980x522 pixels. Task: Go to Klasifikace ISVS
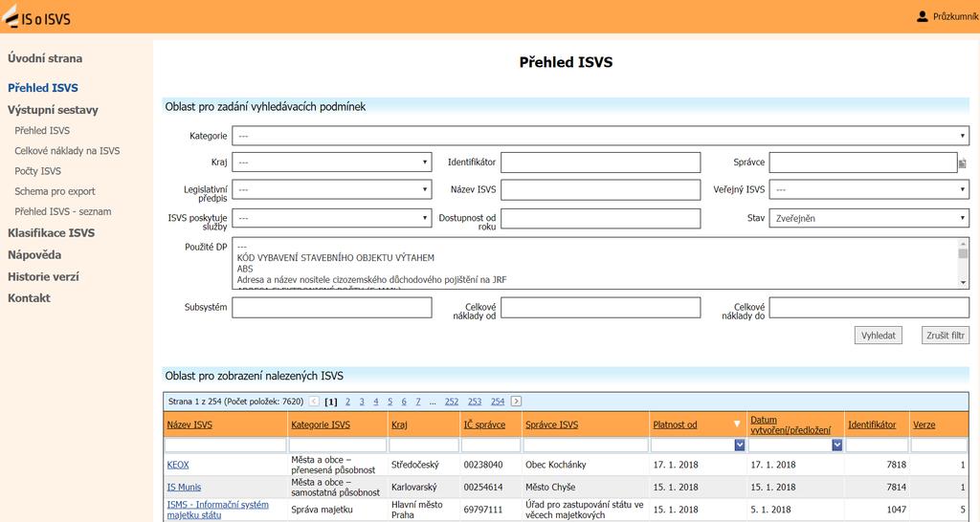coord(52,233)
